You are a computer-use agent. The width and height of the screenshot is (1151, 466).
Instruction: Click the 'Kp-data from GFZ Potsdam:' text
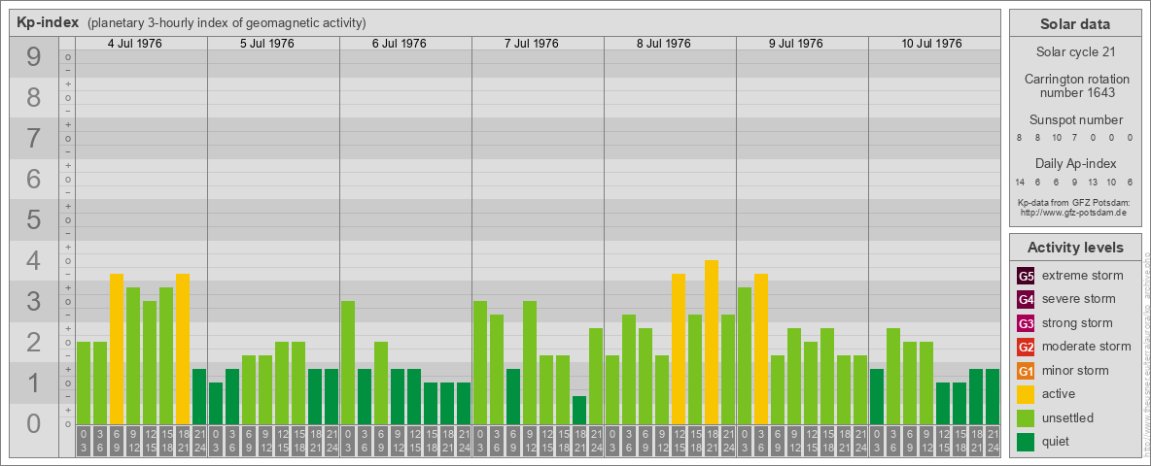[1074, 203]
